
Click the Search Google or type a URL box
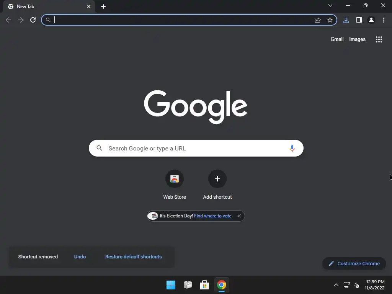pyautogui.click(x=196, y=148)
